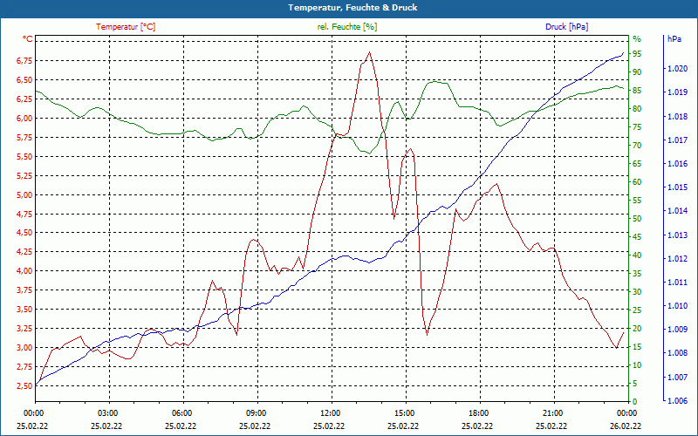The width and height of the screenshot is (698, 436).
Task: Click the '%' unit label on humidity axis
Action: (x=637, y=39)
